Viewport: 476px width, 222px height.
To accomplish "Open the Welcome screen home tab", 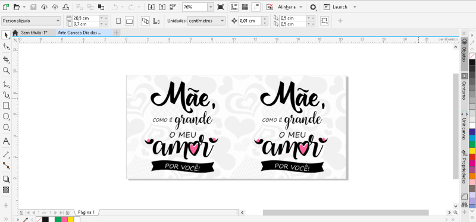I will (x=15, y=33).
